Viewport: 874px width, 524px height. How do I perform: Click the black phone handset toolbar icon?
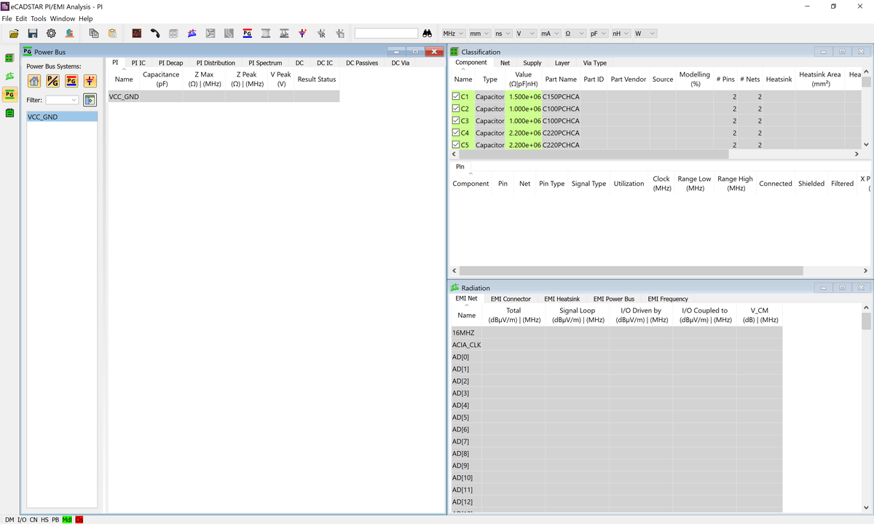click(155, 34)
